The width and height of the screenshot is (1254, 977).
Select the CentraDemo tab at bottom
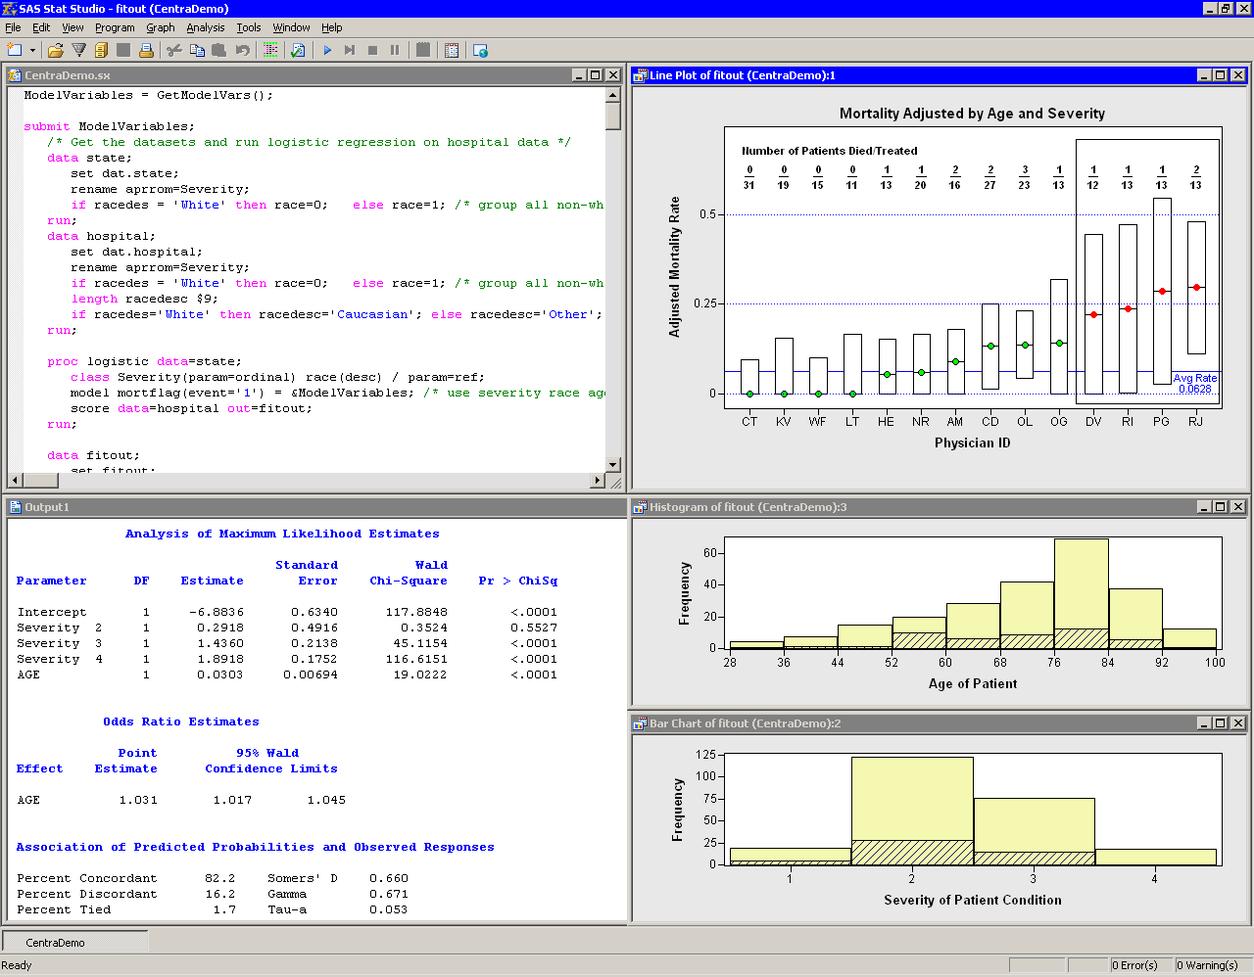[x=56, y=943]
